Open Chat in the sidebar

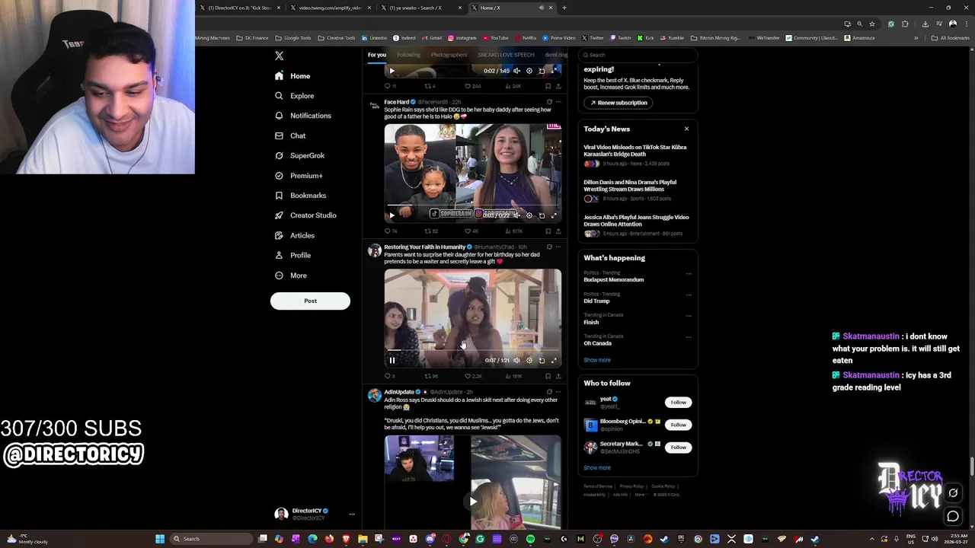pyautogui.click(x=290, y=135)
